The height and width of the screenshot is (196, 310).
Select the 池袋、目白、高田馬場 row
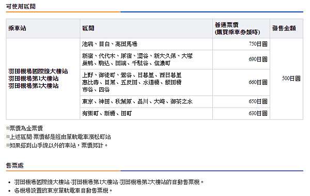[146, 44]
